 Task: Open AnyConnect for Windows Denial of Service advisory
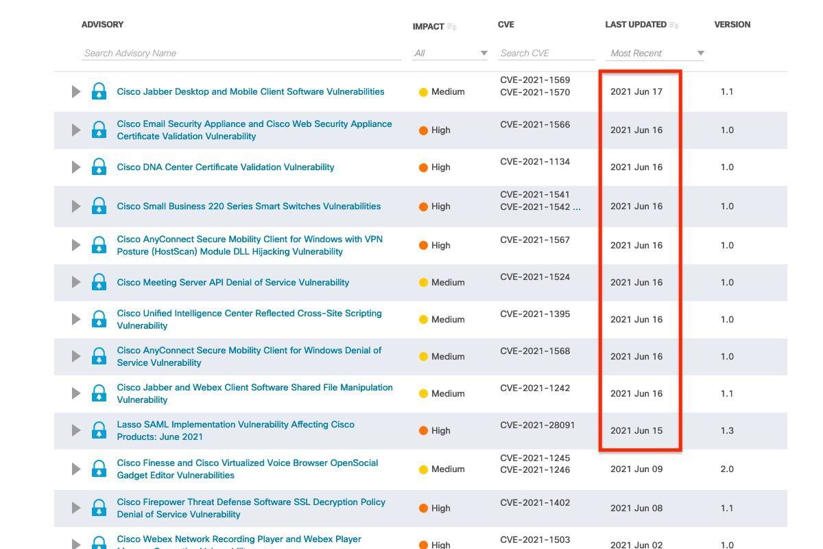pyautogui.click(x=249, y=356)
